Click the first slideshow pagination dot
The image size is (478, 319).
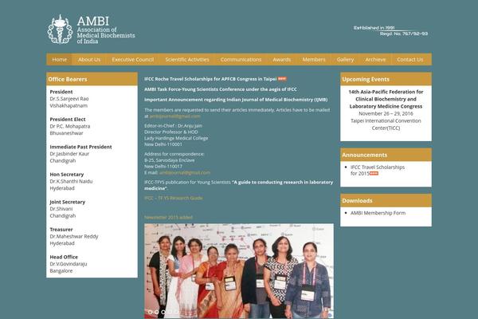pyautogui.click(x=150, y=312)
